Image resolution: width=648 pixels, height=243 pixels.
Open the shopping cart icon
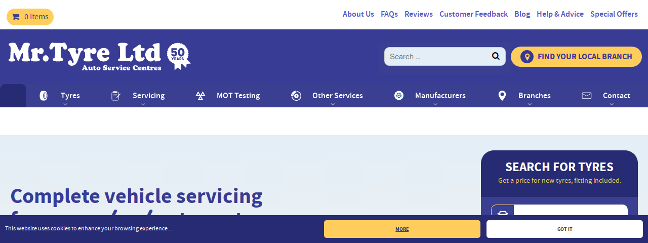[16, 17]
